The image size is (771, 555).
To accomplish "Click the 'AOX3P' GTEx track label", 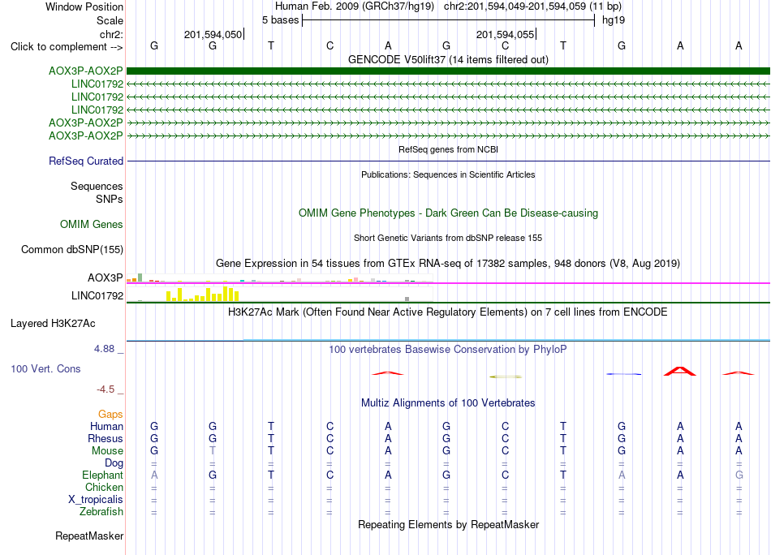I will 106,277.
